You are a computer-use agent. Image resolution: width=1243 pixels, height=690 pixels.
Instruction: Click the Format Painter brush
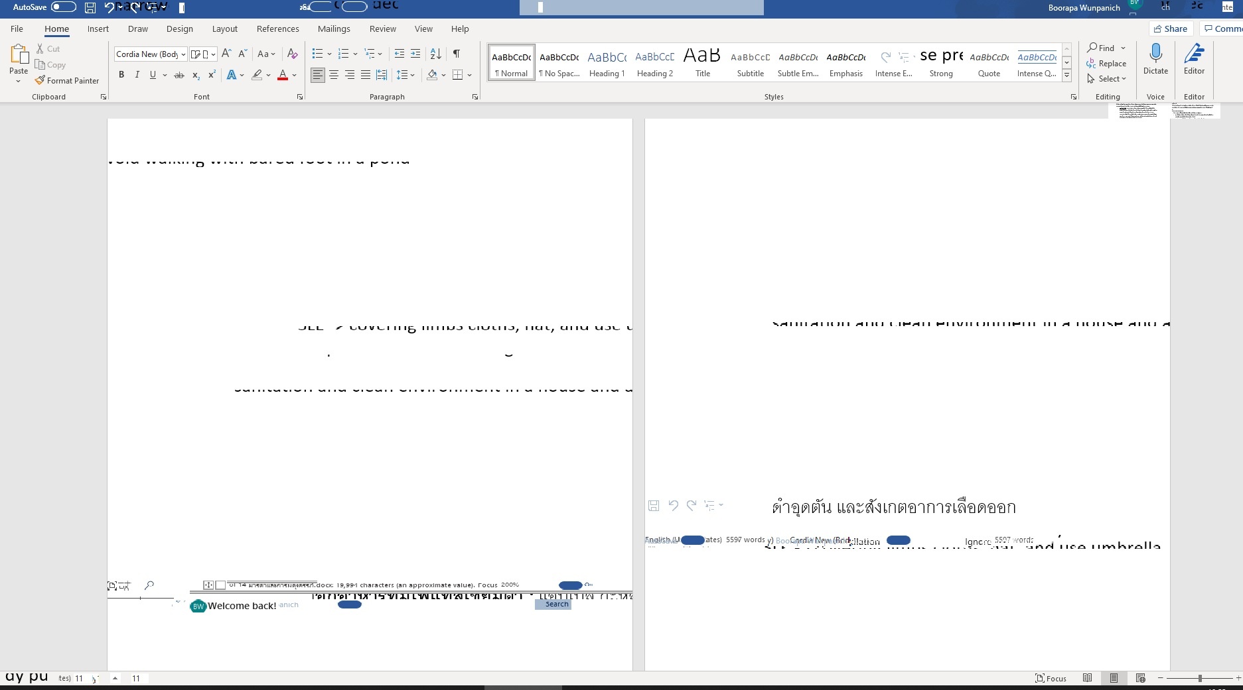[67, 80]
